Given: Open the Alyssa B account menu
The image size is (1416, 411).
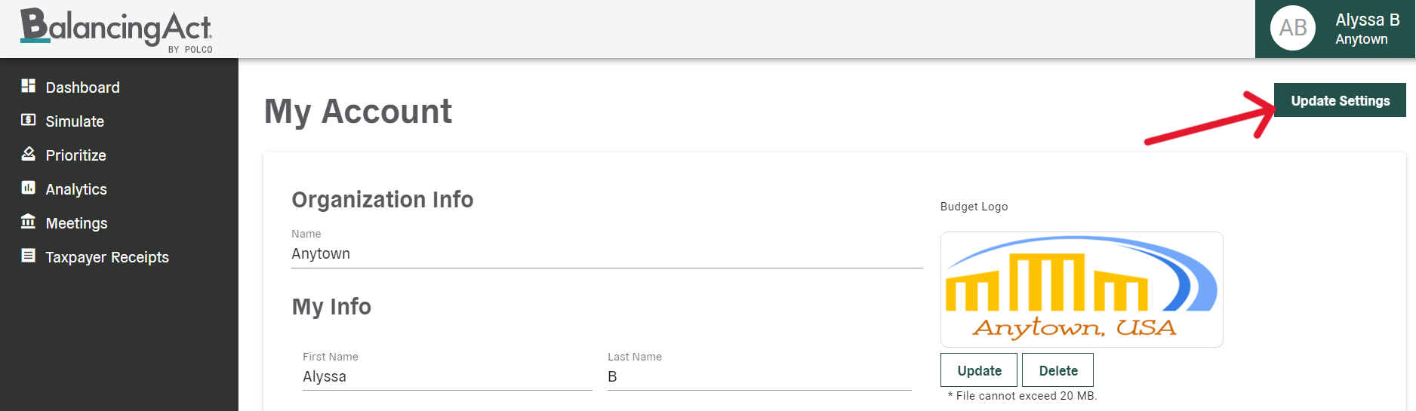Looking at the screenshot, I should coord(1366,29).
